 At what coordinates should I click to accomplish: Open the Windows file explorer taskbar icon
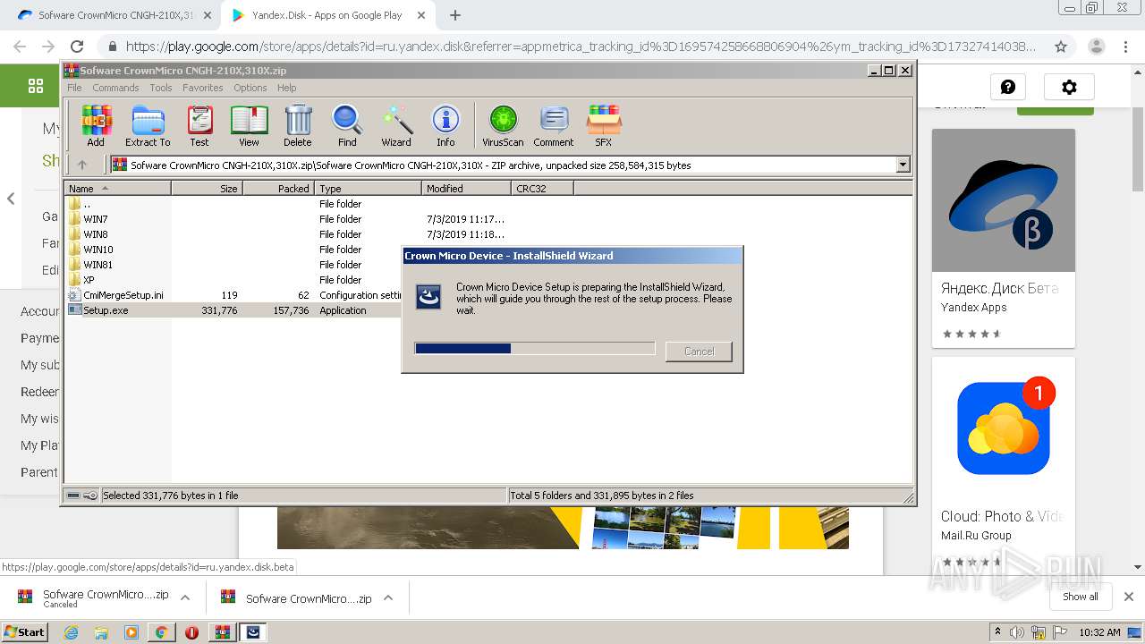coord(101,632)
